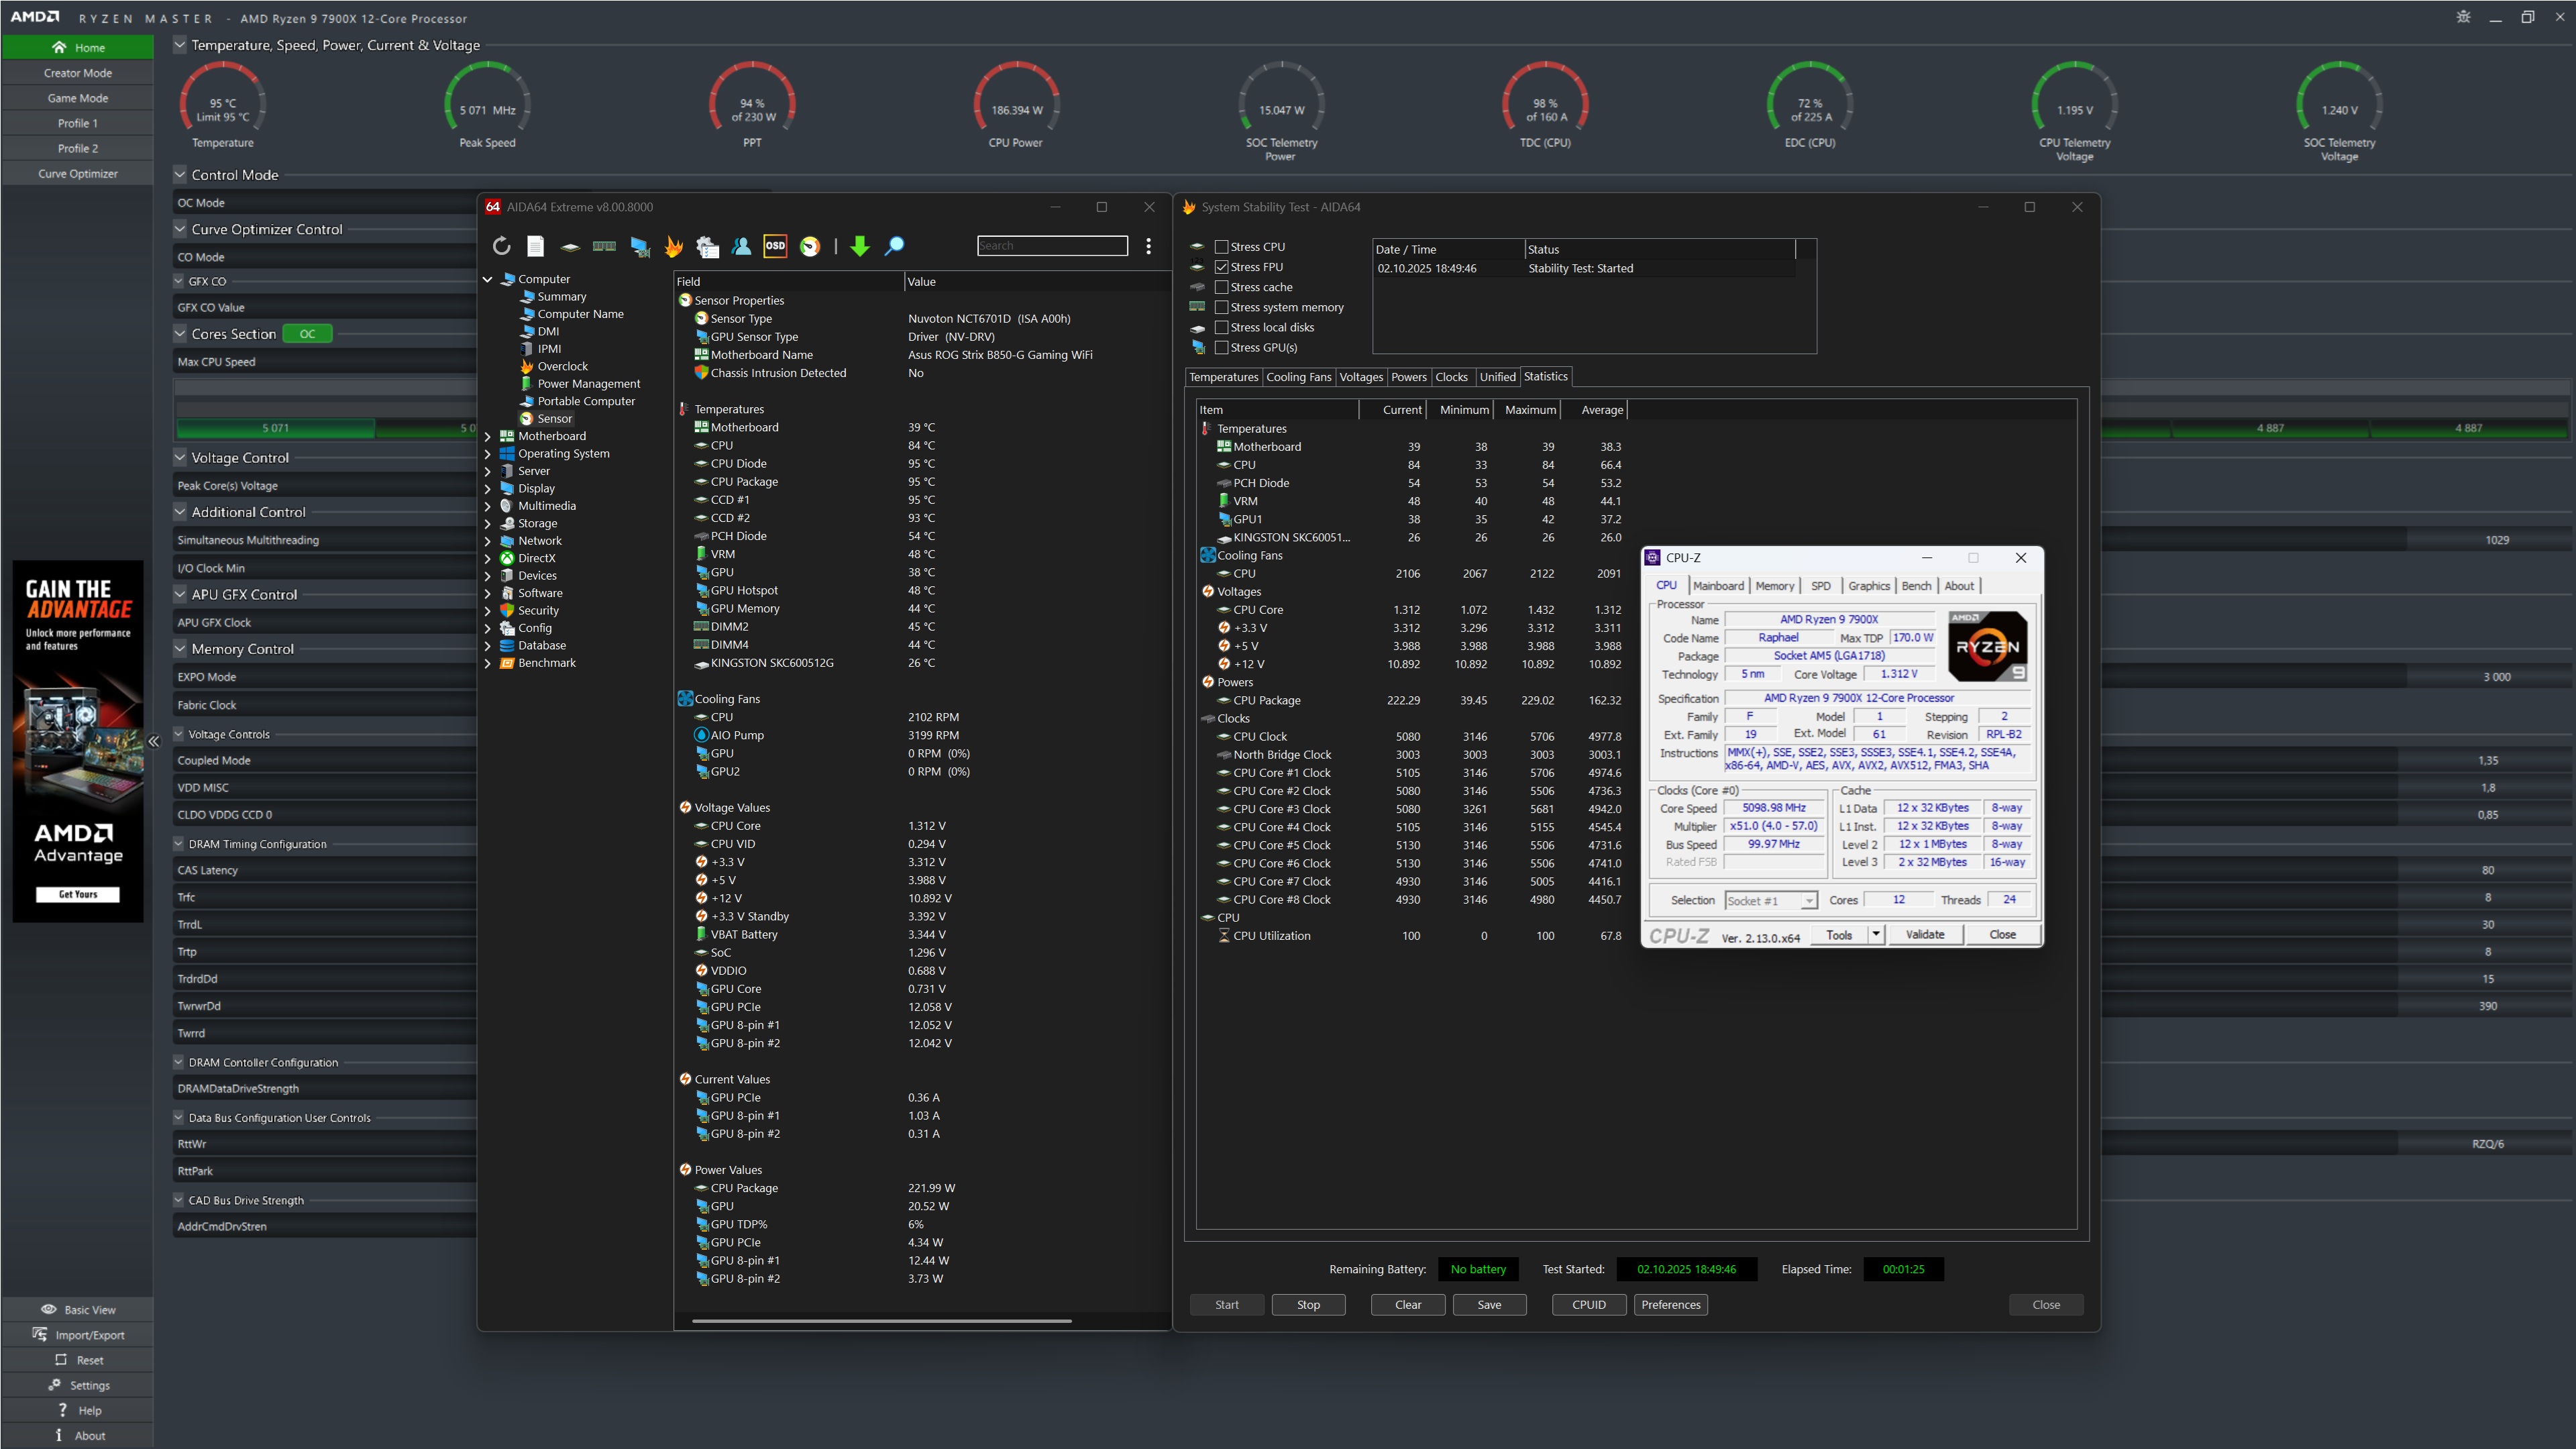The width and height of the screenshot is (2576, 1449).
Task: Open the OSD panel icon
Action: pos(775,246)
